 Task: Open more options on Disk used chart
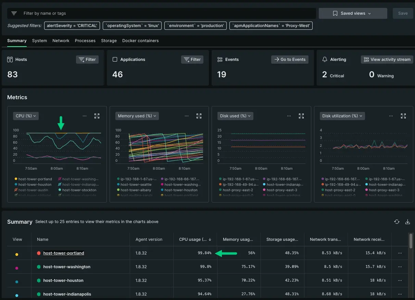[x=289, y=116]
